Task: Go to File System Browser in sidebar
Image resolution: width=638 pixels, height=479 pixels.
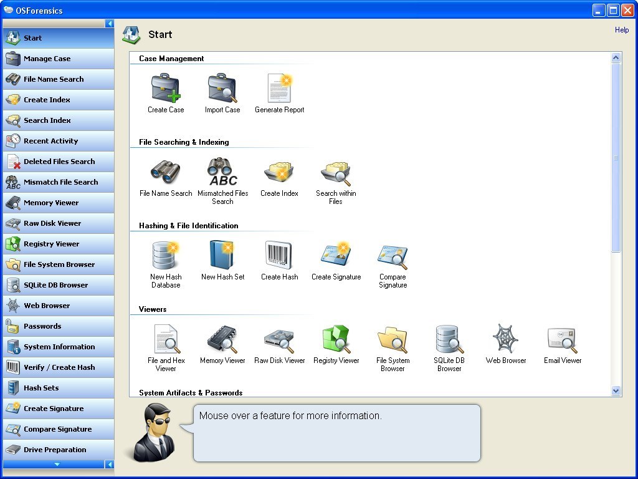Action: point(58,264)
